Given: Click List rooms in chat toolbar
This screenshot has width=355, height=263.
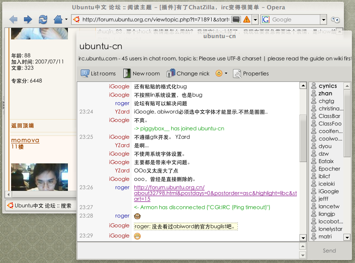Looking at the screenshot, I should click(98, 73).
